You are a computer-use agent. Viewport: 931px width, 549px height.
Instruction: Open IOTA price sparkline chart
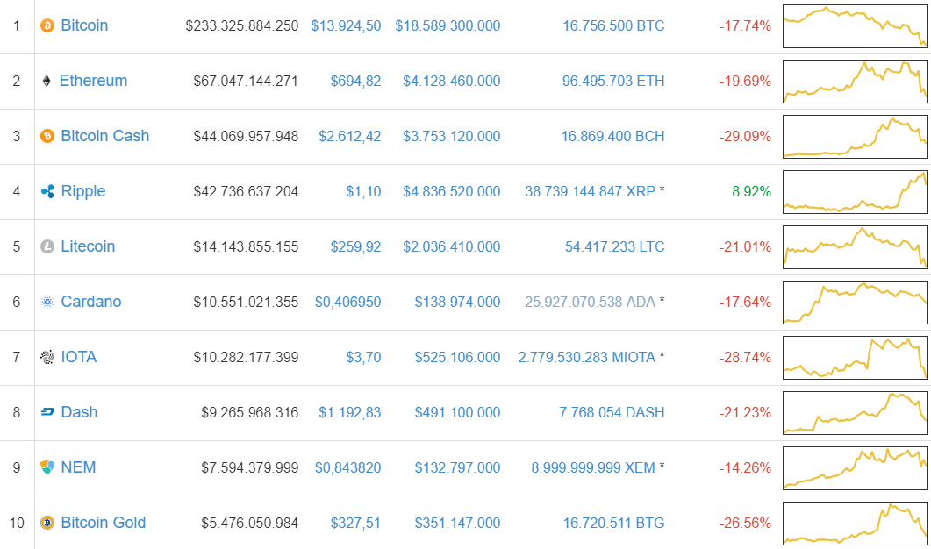point(856,357)
